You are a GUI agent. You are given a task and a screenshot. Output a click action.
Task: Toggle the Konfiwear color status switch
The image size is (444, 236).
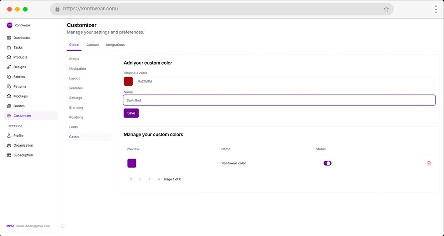[327, 163]
